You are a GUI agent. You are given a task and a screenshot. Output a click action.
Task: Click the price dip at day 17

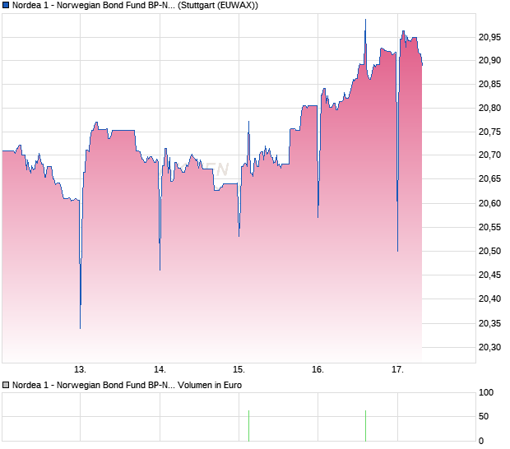click(397, 250)
